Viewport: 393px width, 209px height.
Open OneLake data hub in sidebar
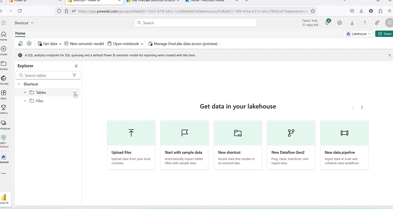coord(3,80)
